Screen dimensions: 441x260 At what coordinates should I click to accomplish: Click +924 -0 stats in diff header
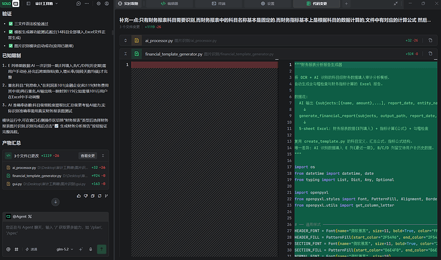pos(412,54)
